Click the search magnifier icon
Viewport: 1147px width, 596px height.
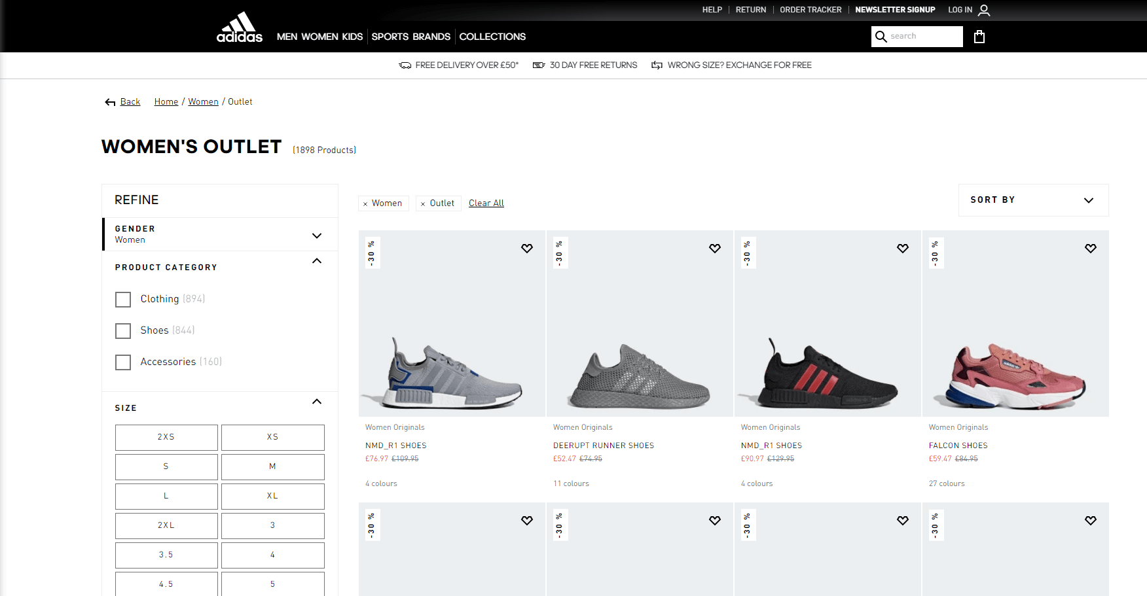click(881, 37)
